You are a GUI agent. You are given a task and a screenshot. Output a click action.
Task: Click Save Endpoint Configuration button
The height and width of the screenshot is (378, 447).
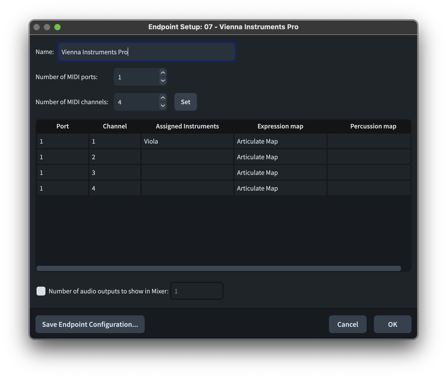point(90,324)
